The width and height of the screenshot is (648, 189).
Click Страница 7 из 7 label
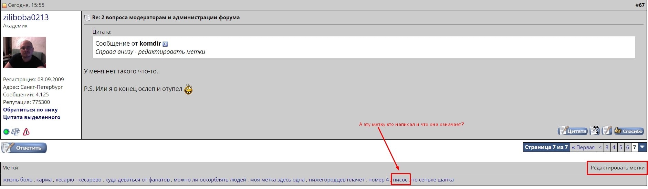point(546,147)
